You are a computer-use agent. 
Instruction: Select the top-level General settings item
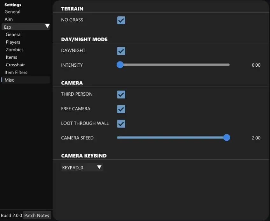point(12,12)
